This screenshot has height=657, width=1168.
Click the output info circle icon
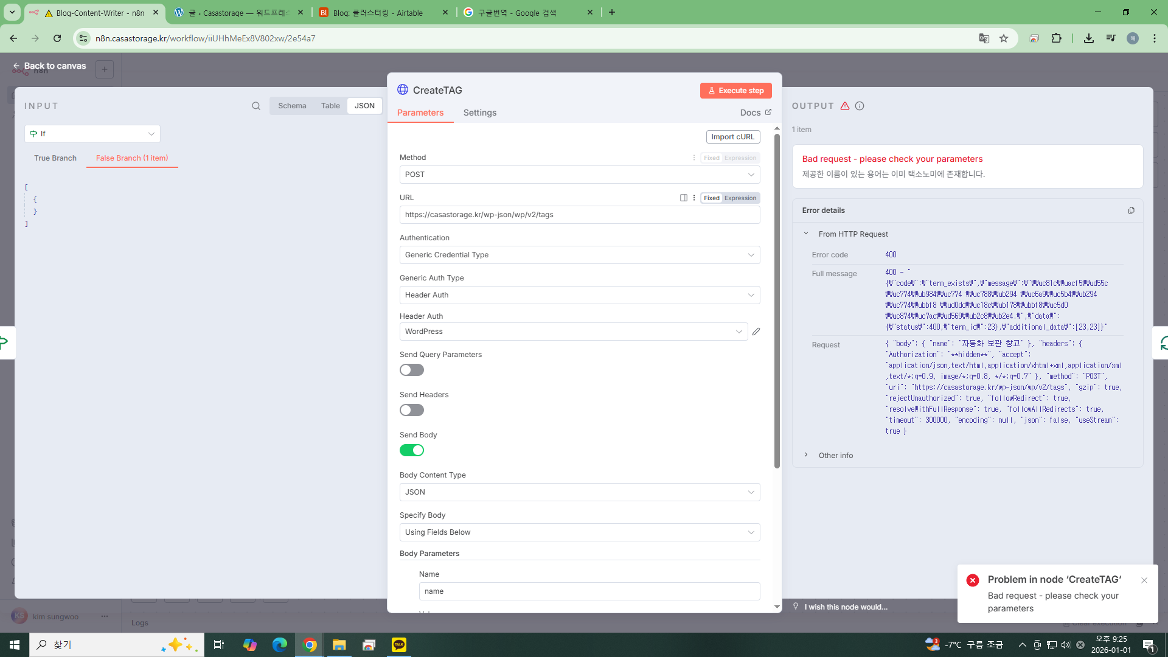pyautogui.click(x=860, y=106)
